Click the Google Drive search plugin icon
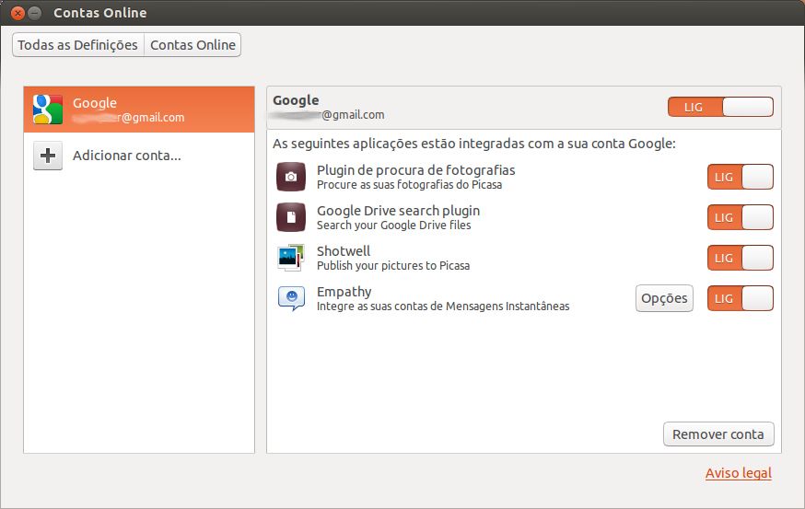The image size is (805, 509). [291, 217]
